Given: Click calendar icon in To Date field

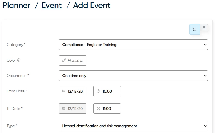Looking at the screenshot, I should (x=64, y=109).
